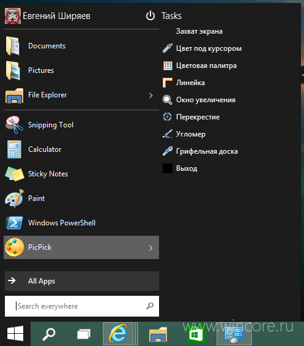Select the Угломер task entry
Viewport: 304px width, 346px height.
(191, 134)
